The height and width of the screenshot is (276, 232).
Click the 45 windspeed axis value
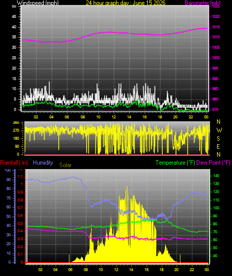(x=14, y=17)
